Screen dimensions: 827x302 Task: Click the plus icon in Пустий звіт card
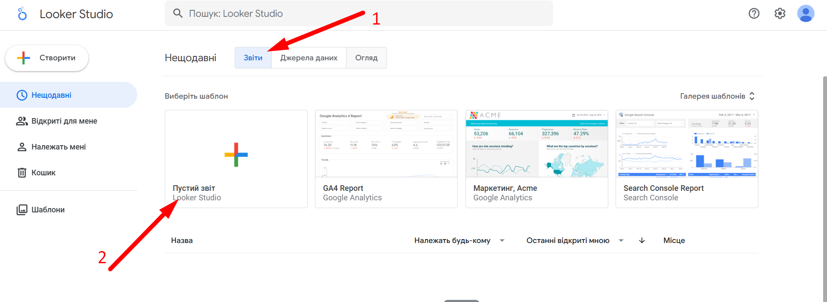(236, 154)
